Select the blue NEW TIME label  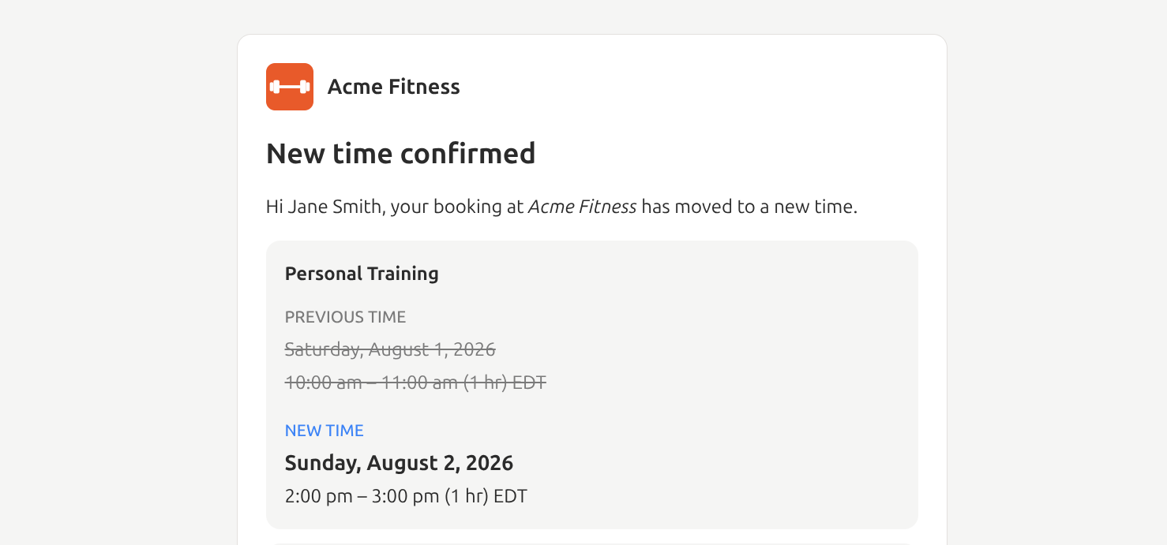click(324, 431)
